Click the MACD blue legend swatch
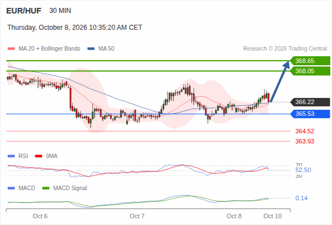The width and height of the screenshot is (332, 225). tap(11, 188)
